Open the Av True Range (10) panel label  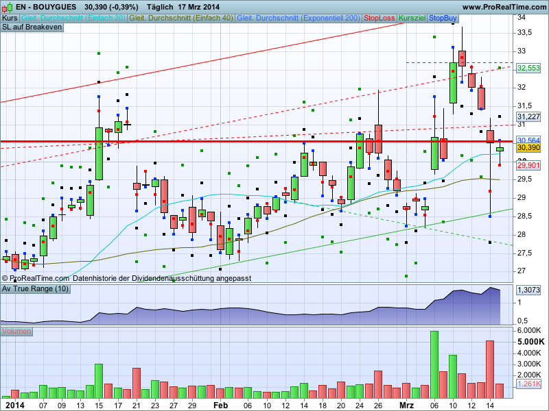tap(36, 289)
